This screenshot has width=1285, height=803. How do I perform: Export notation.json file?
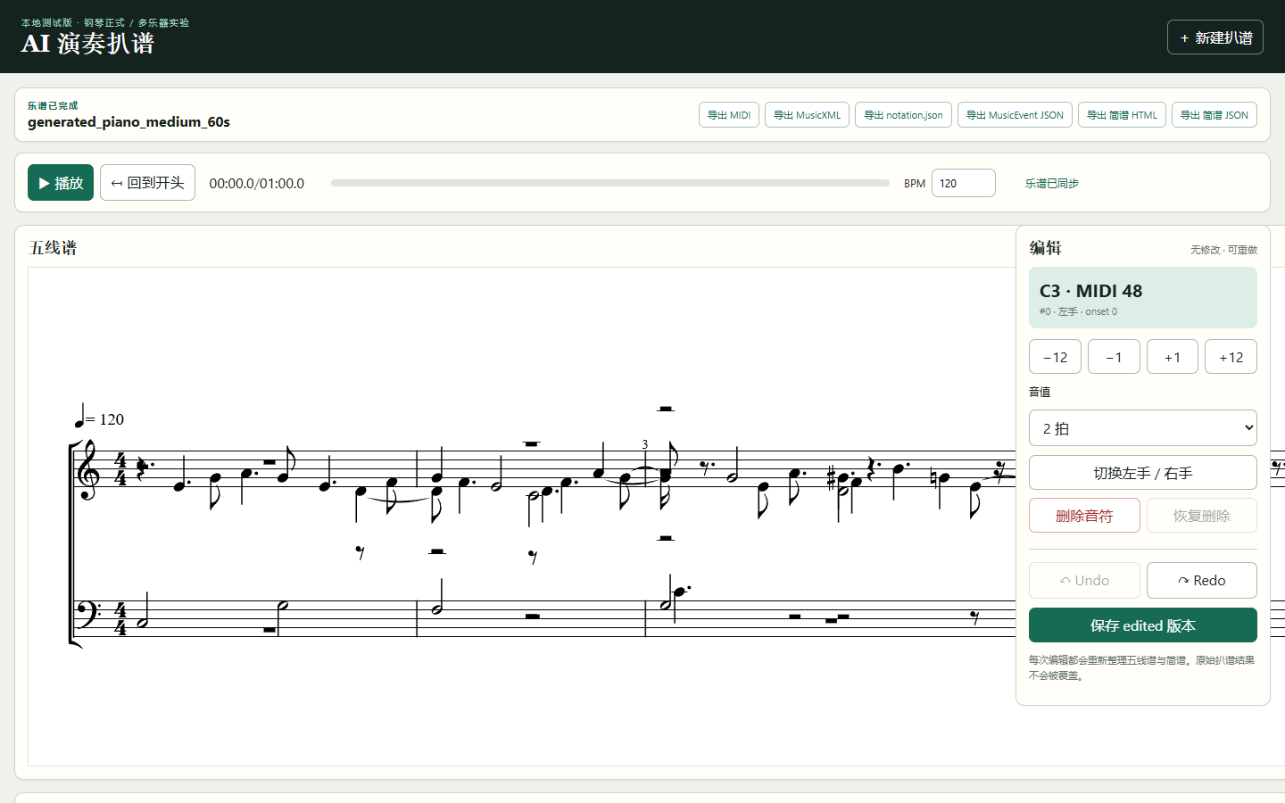pos(903,115)
